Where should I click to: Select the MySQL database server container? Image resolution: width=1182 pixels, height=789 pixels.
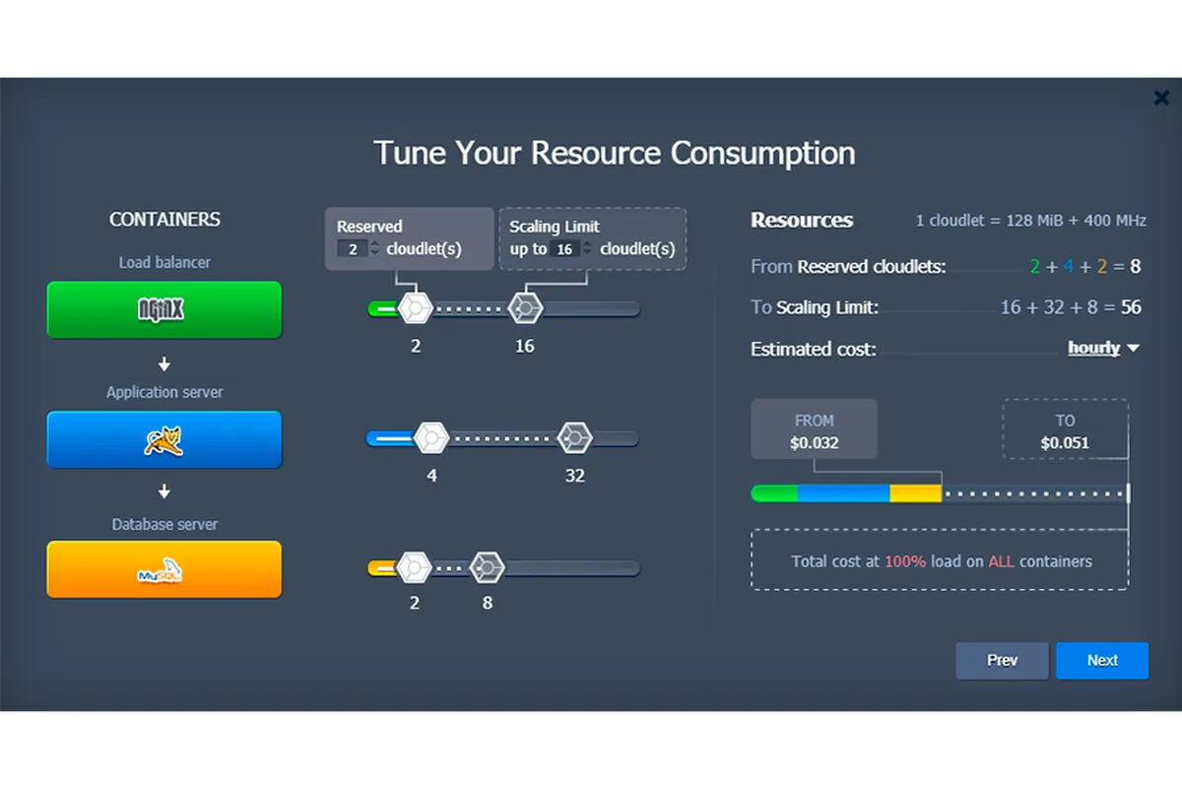click(164, 569)
